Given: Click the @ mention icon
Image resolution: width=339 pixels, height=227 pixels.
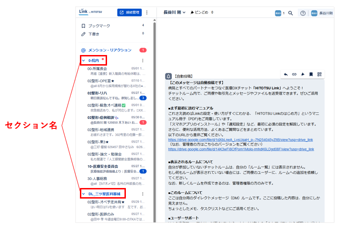Looking at the screenshot, I should [x=83, y=50].
